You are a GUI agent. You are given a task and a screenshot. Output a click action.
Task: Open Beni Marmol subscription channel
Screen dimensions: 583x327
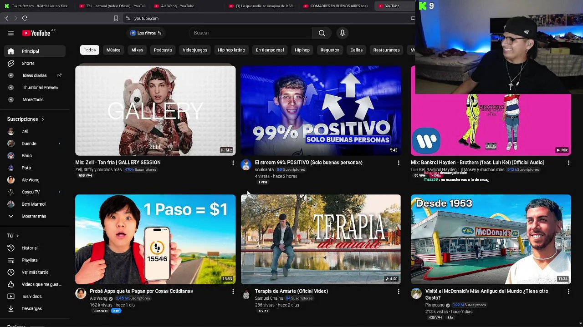click(x=35, y=204)
